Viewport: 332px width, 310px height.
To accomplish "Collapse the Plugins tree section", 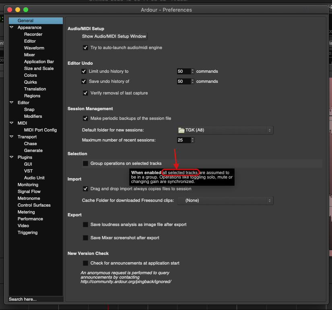I will click(x=12, y=158).
